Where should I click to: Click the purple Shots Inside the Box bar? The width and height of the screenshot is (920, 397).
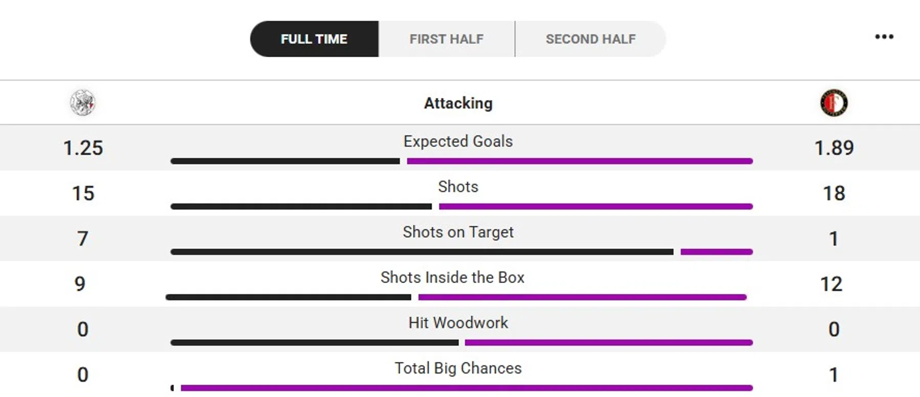pyautogui.click(x=582, y=297)
